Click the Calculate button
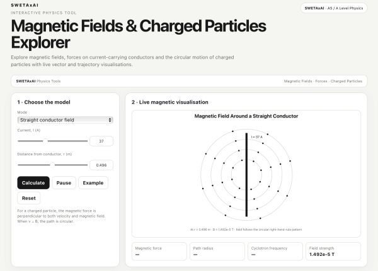 point(33,183)
